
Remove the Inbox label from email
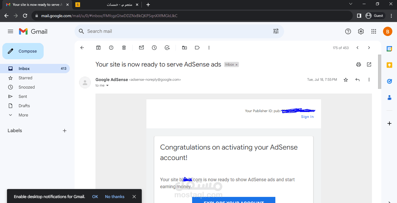237,65
